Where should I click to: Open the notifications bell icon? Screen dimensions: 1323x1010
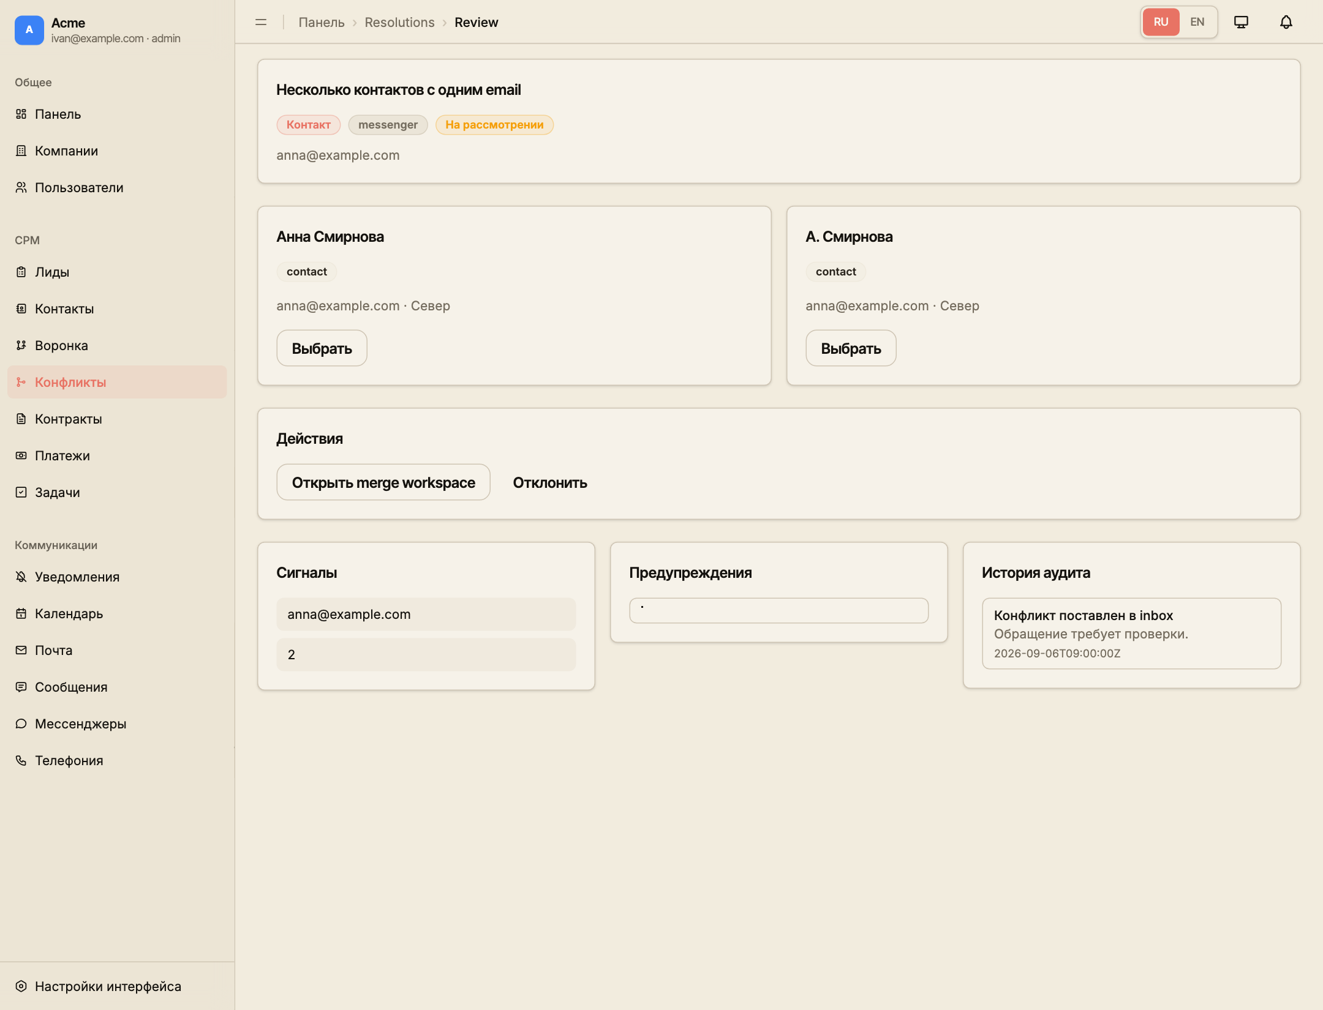(1286, 22)
